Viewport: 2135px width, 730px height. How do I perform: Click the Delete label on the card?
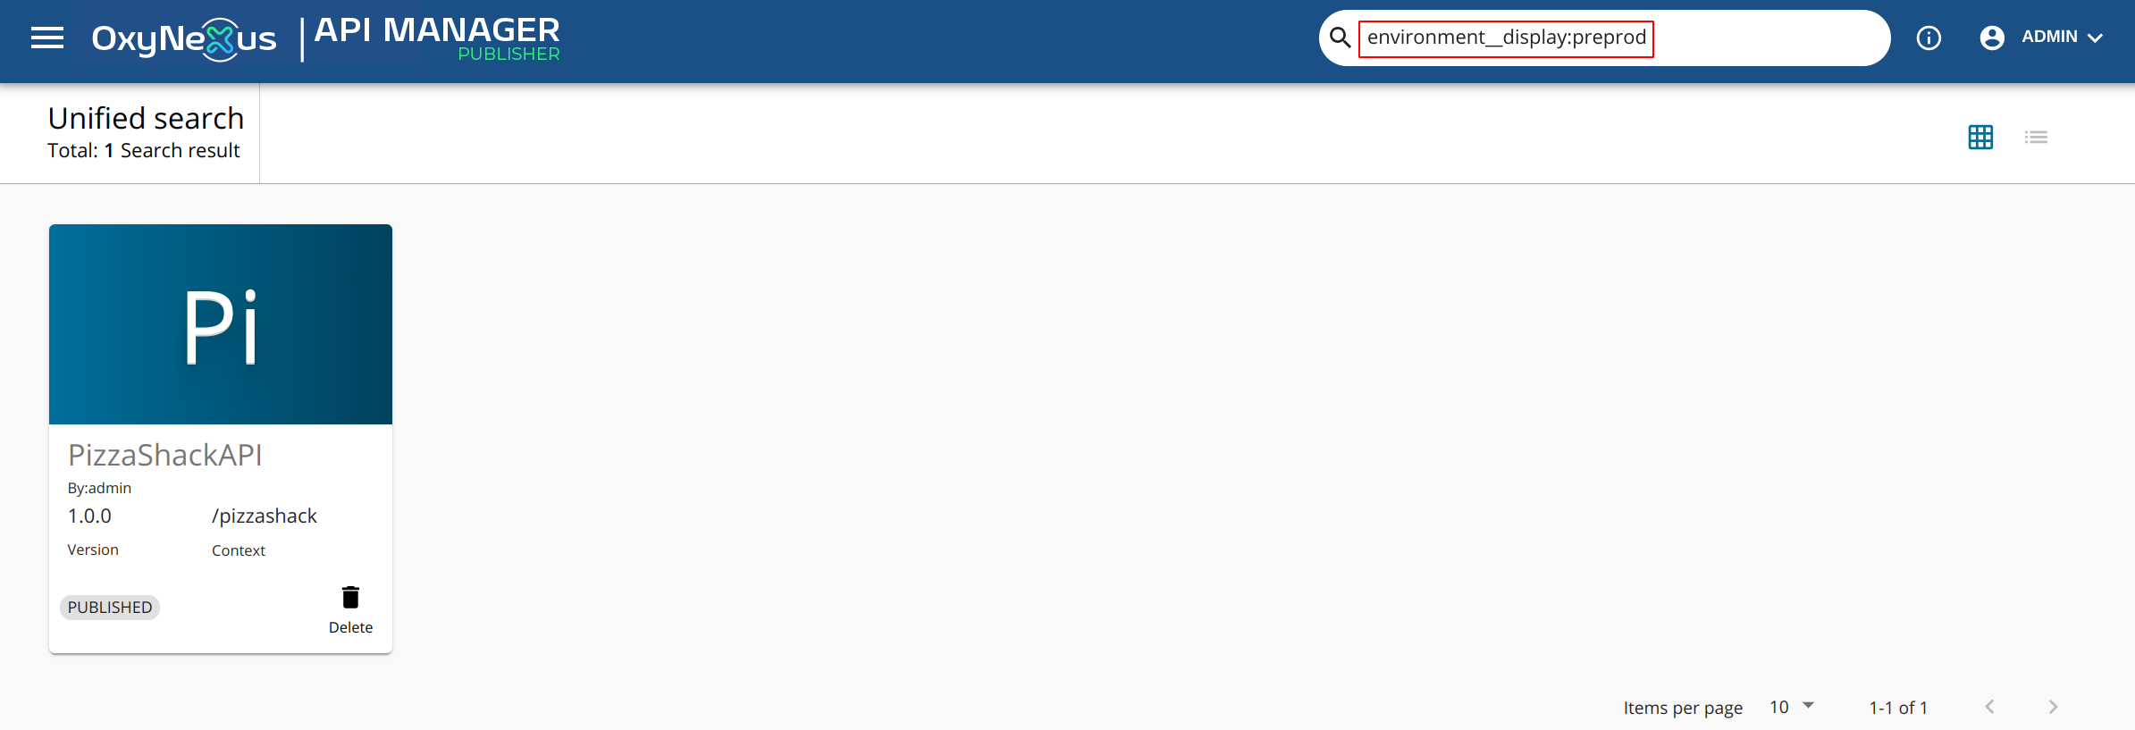[350, 627]
